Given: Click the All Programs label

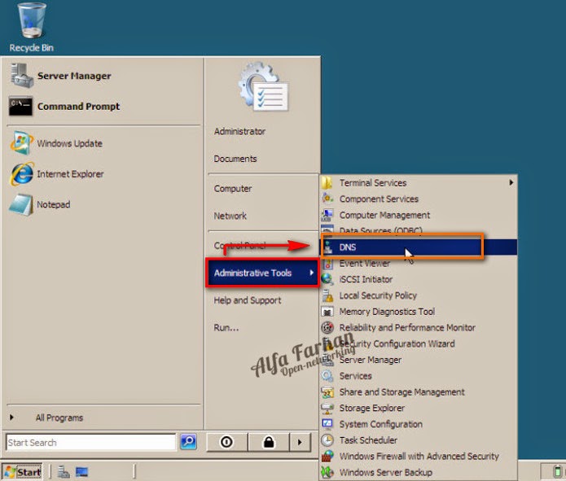Looking at the screenshot, I should [x=59, y=418].
